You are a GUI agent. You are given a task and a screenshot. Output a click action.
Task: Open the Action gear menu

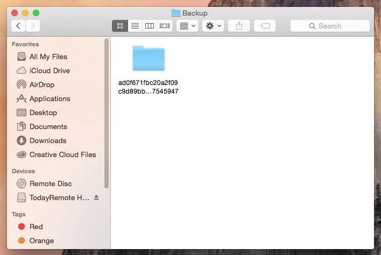(213, 26)
